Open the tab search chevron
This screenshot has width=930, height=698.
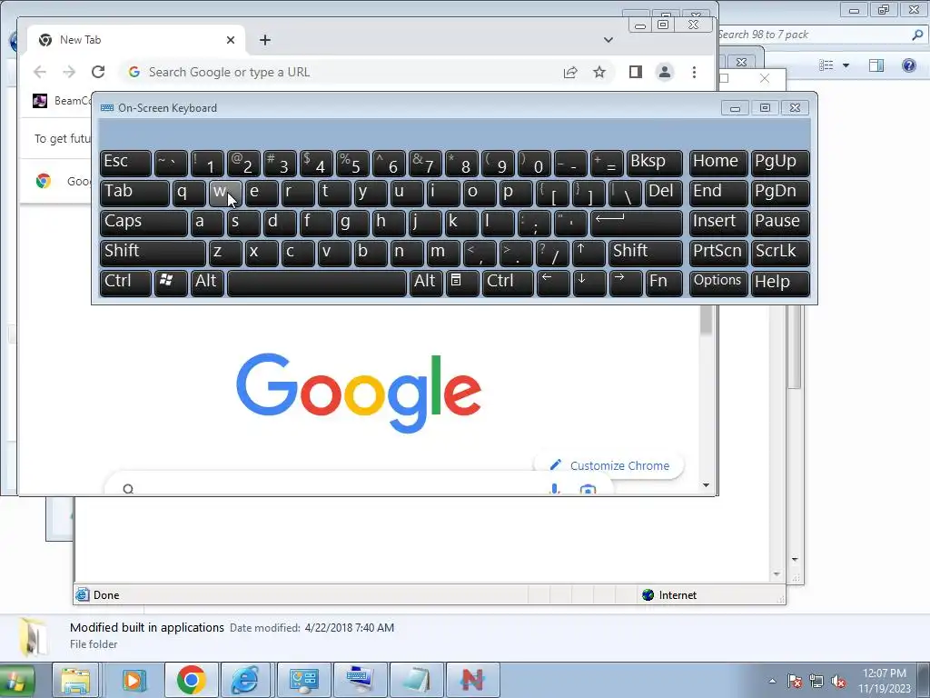[x=608, y=40]
